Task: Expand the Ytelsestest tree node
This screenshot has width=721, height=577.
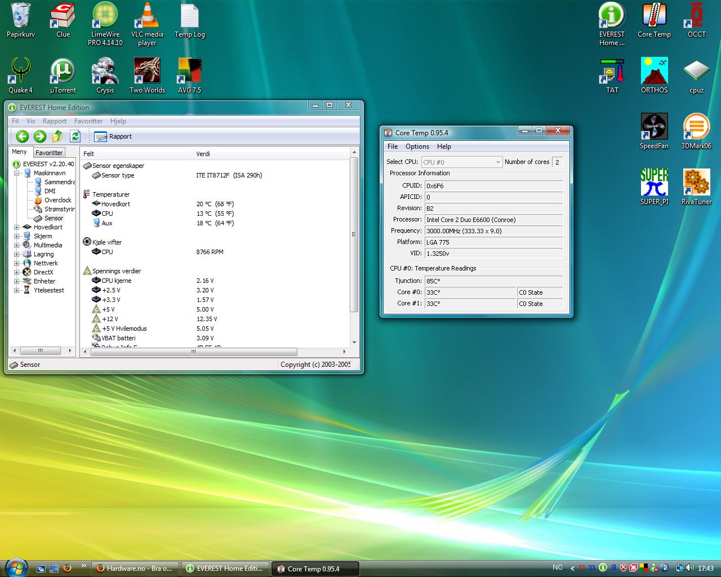Action: [16, 290]
